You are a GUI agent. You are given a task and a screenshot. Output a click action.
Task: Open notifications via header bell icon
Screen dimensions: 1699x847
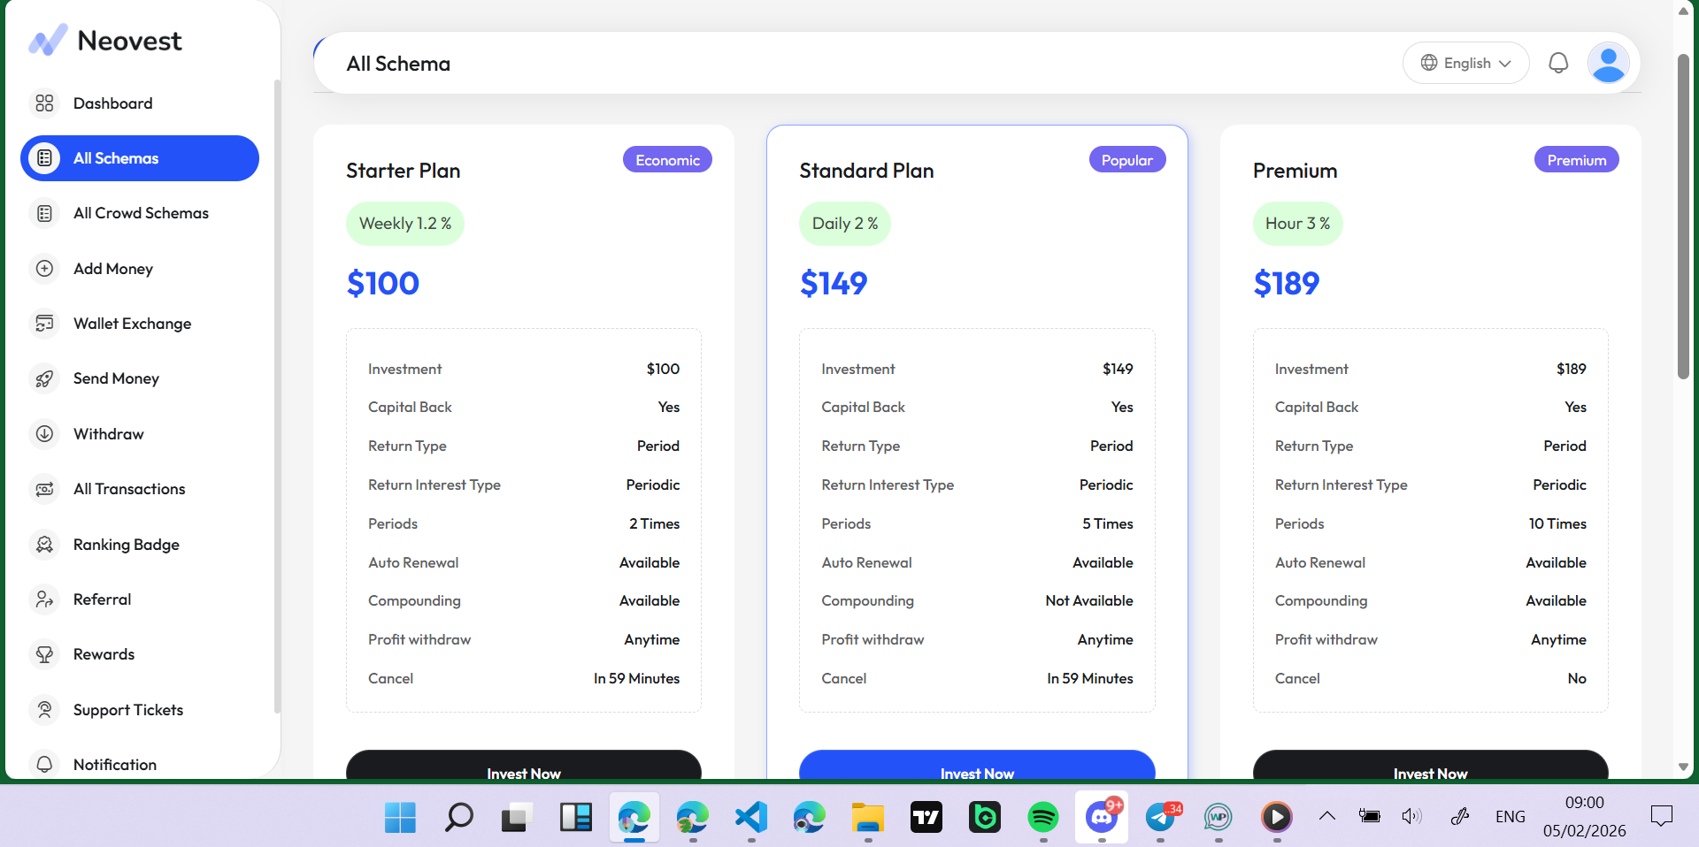(1558, 63)
